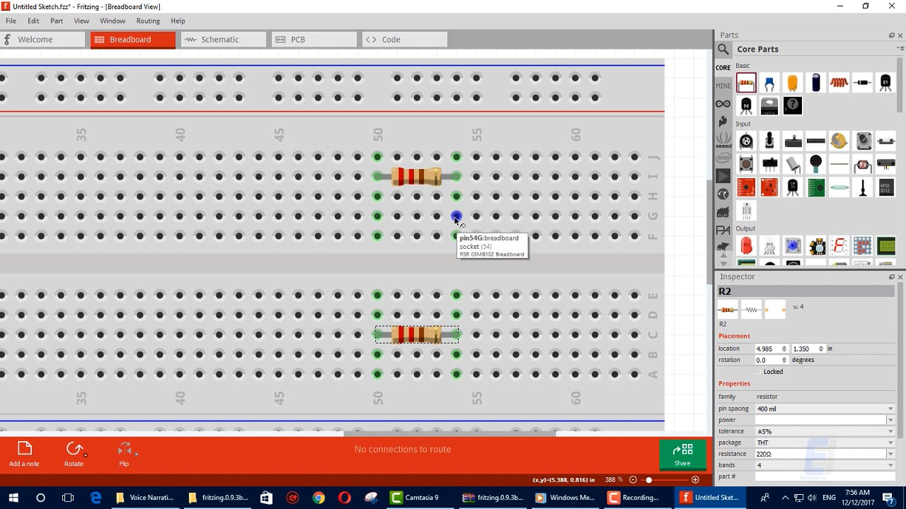Select the MINE parts bin tab
This screenshot has width=906, height=509.
click(723, 86)
